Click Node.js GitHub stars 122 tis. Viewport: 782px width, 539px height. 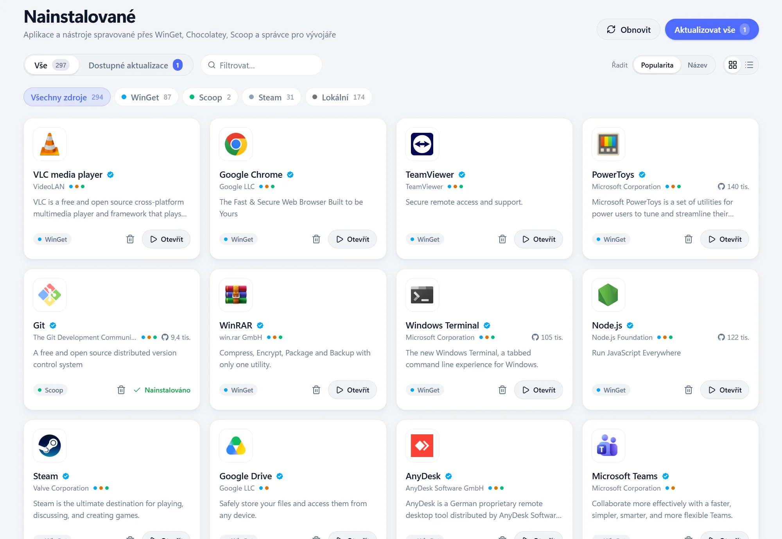coord(733,337)
